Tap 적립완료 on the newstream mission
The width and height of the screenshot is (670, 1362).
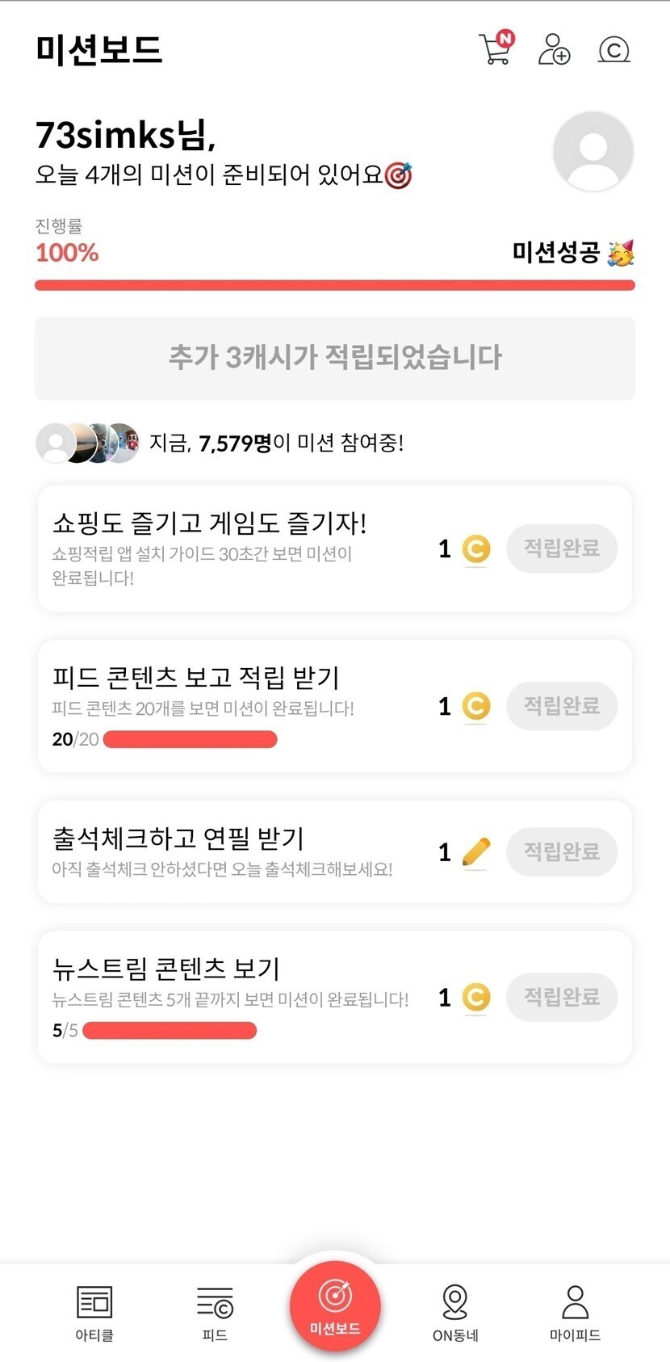(562, 997)
